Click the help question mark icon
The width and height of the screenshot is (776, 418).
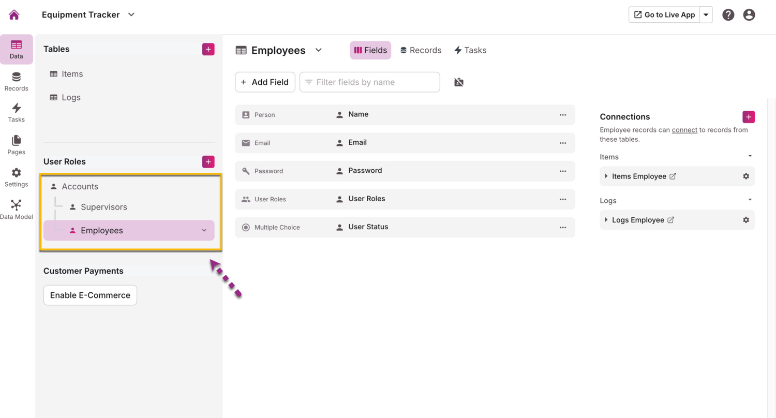[728, 14]
